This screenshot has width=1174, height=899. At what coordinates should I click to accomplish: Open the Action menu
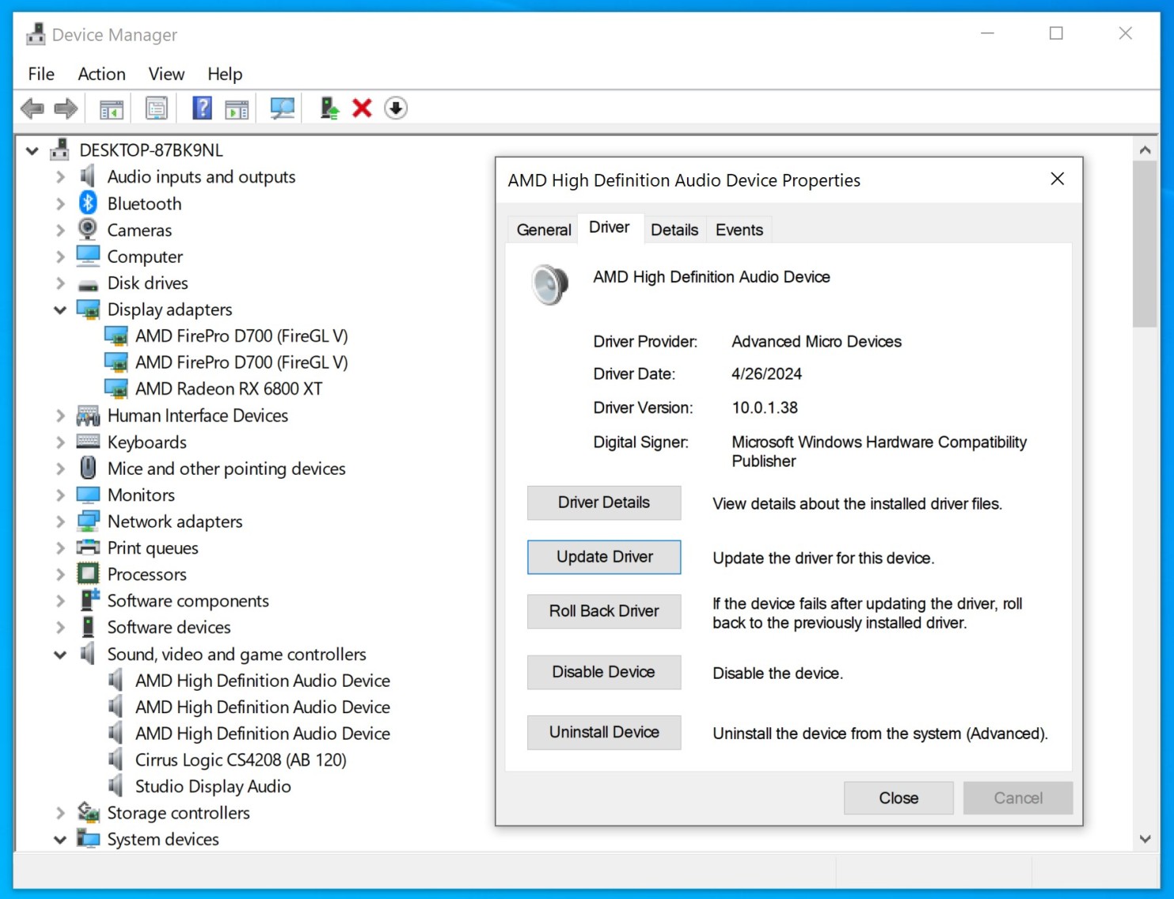[101, 74]
